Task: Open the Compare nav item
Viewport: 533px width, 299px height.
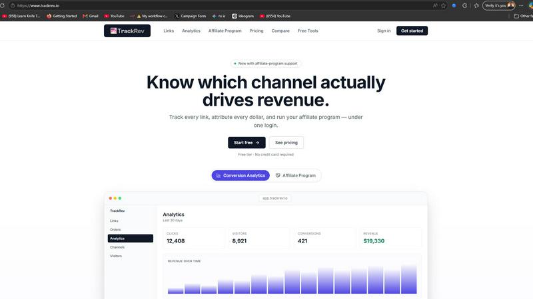Action: point(280,31)
